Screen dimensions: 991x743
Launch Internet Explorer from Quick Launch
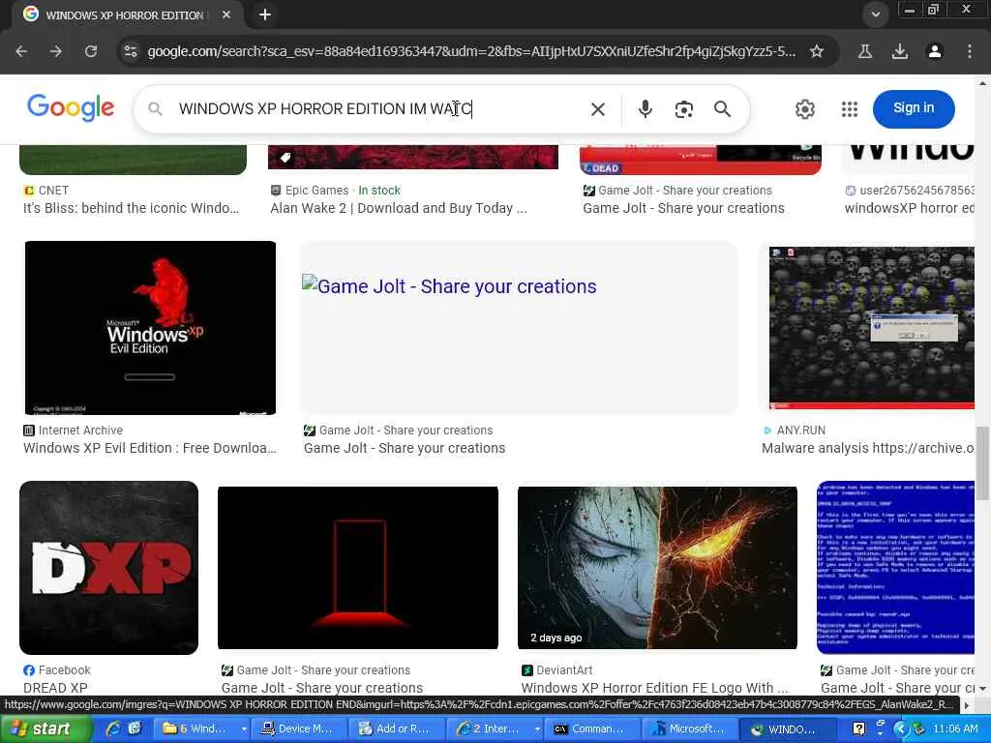(113, 728)
